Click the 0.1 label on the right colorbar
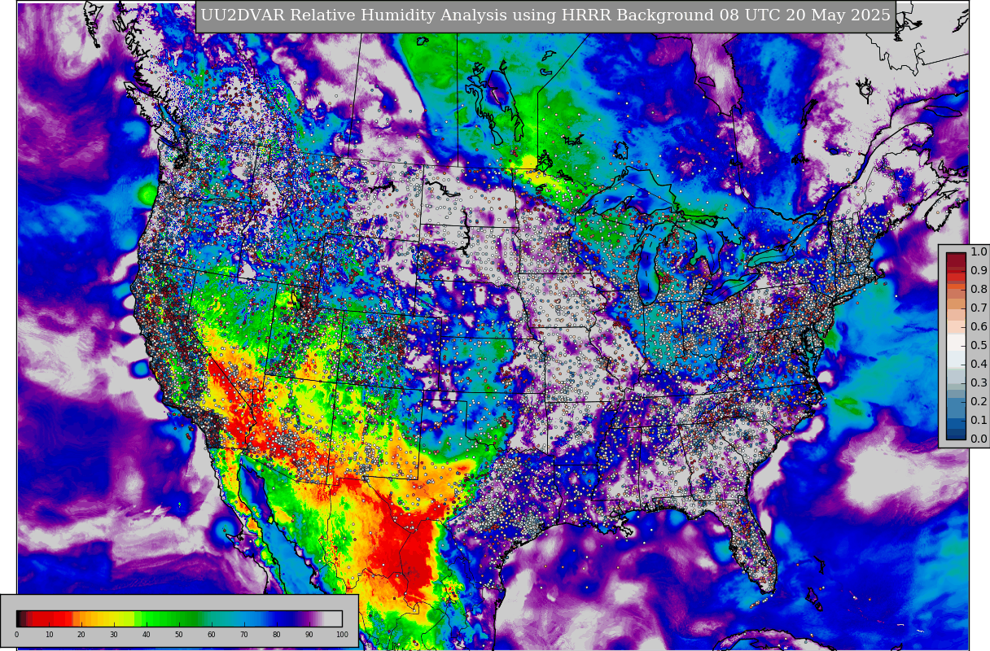The width and height of the screenshot is (990, 651). click(979, 420)
